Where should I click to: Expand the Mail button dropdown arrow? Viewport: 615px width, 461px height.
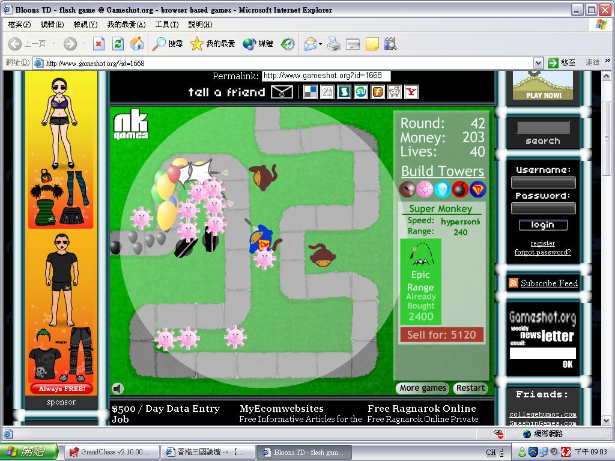coord(321,43)
